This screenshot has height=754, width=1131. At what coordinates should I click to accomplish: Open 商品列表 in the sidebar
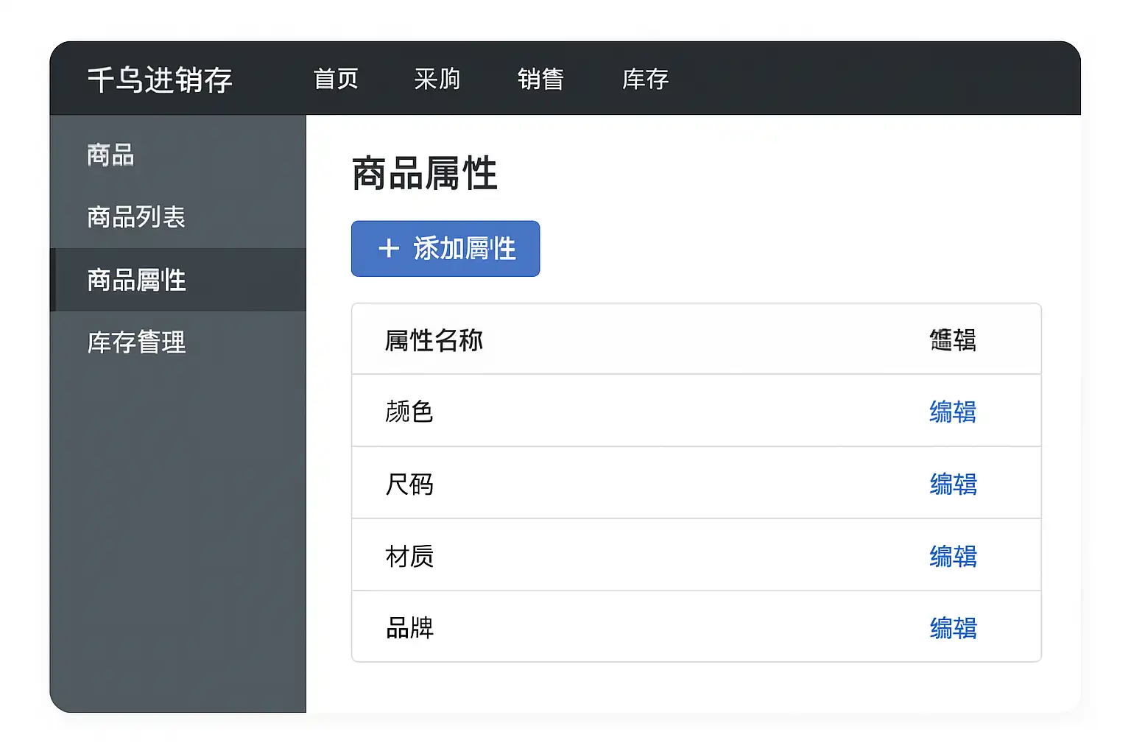pos(136,217)
